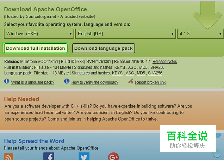Click Download full installation button

click(x=35, y=48)
